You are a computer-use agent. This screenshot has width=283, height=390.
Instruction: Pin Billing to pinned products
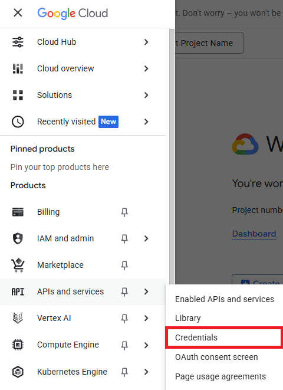click(x=124, y=212)
